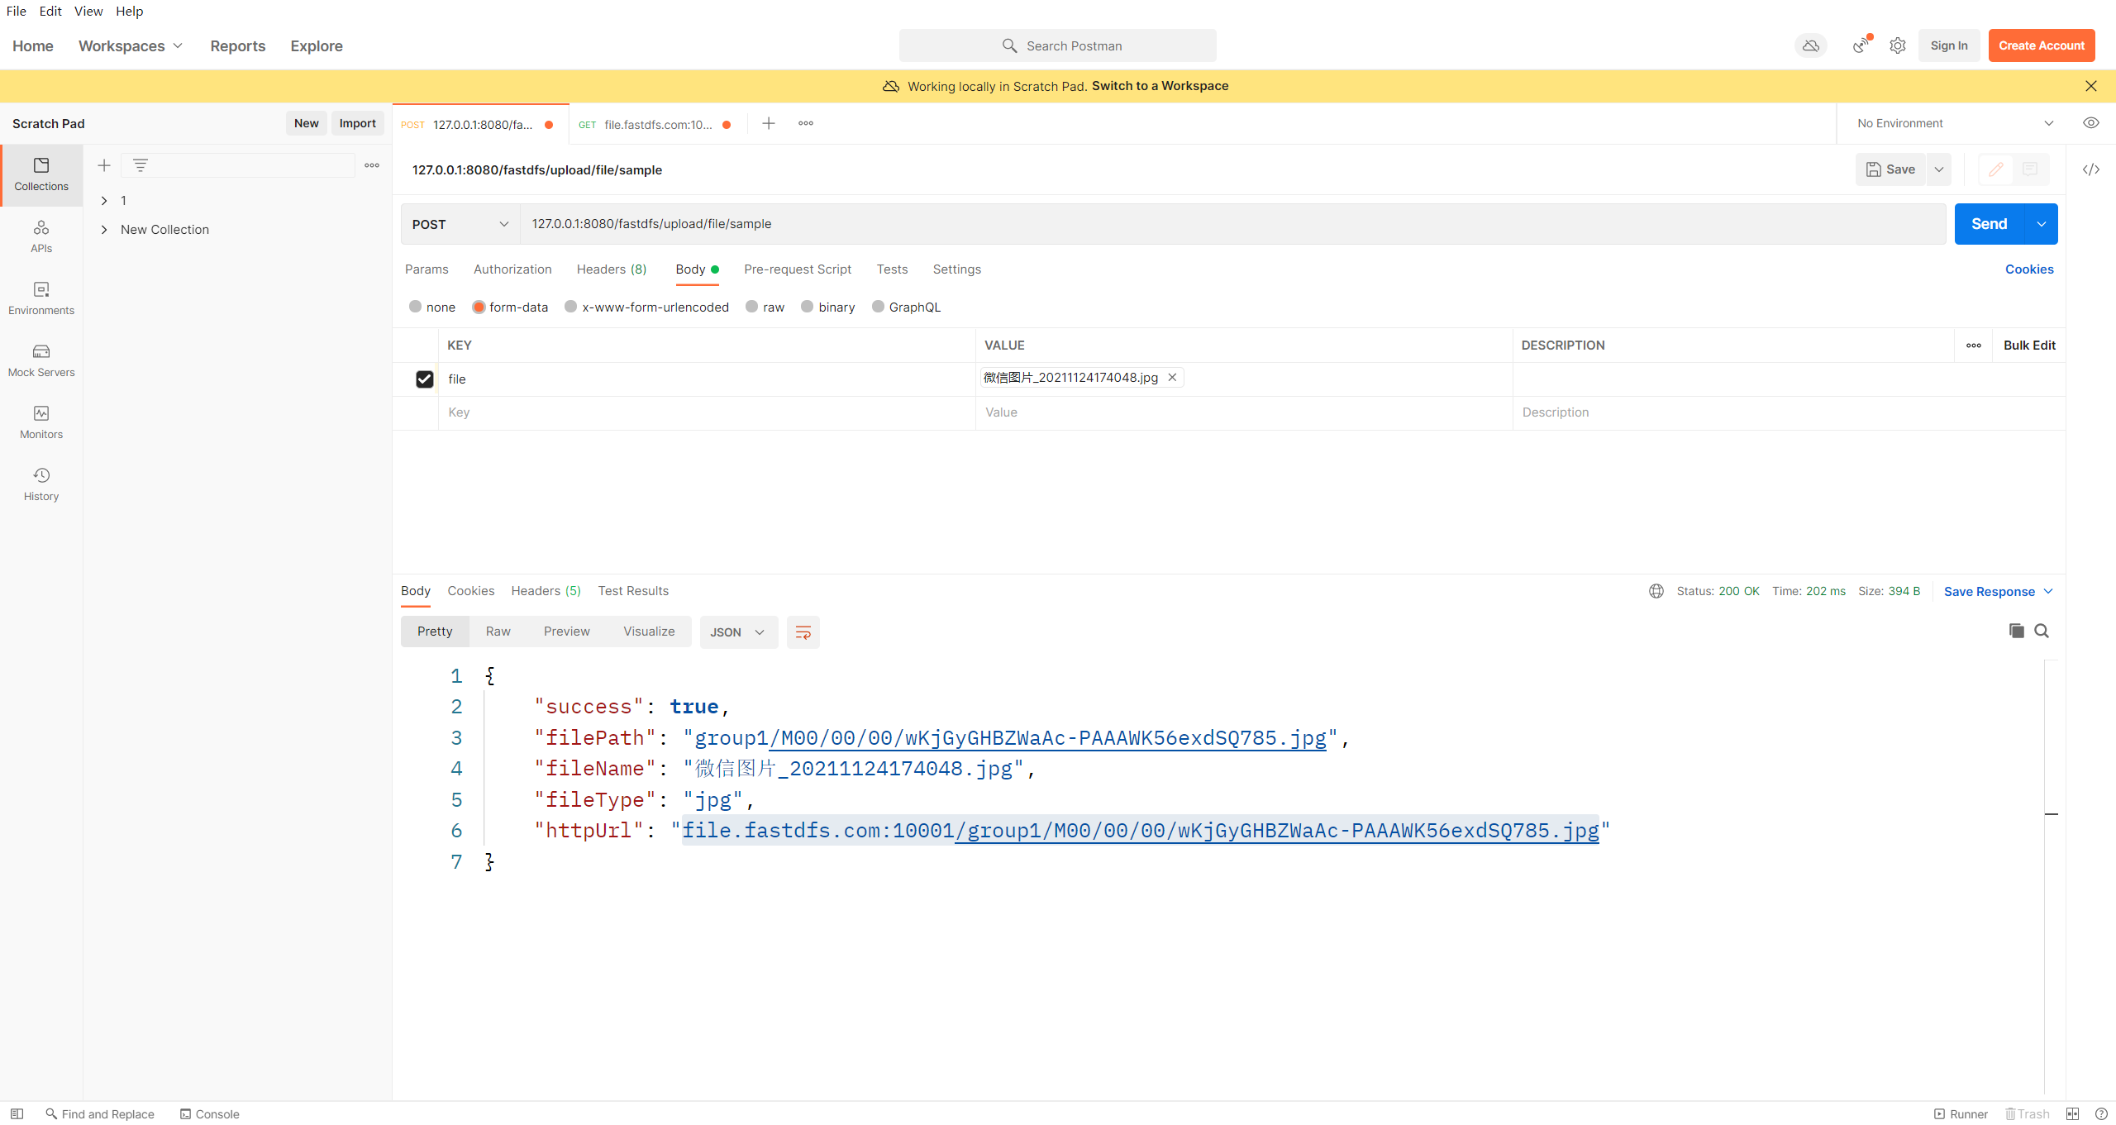Switch to the Headers (8) request tab
2116x1125 pixels.
point(611,269)
